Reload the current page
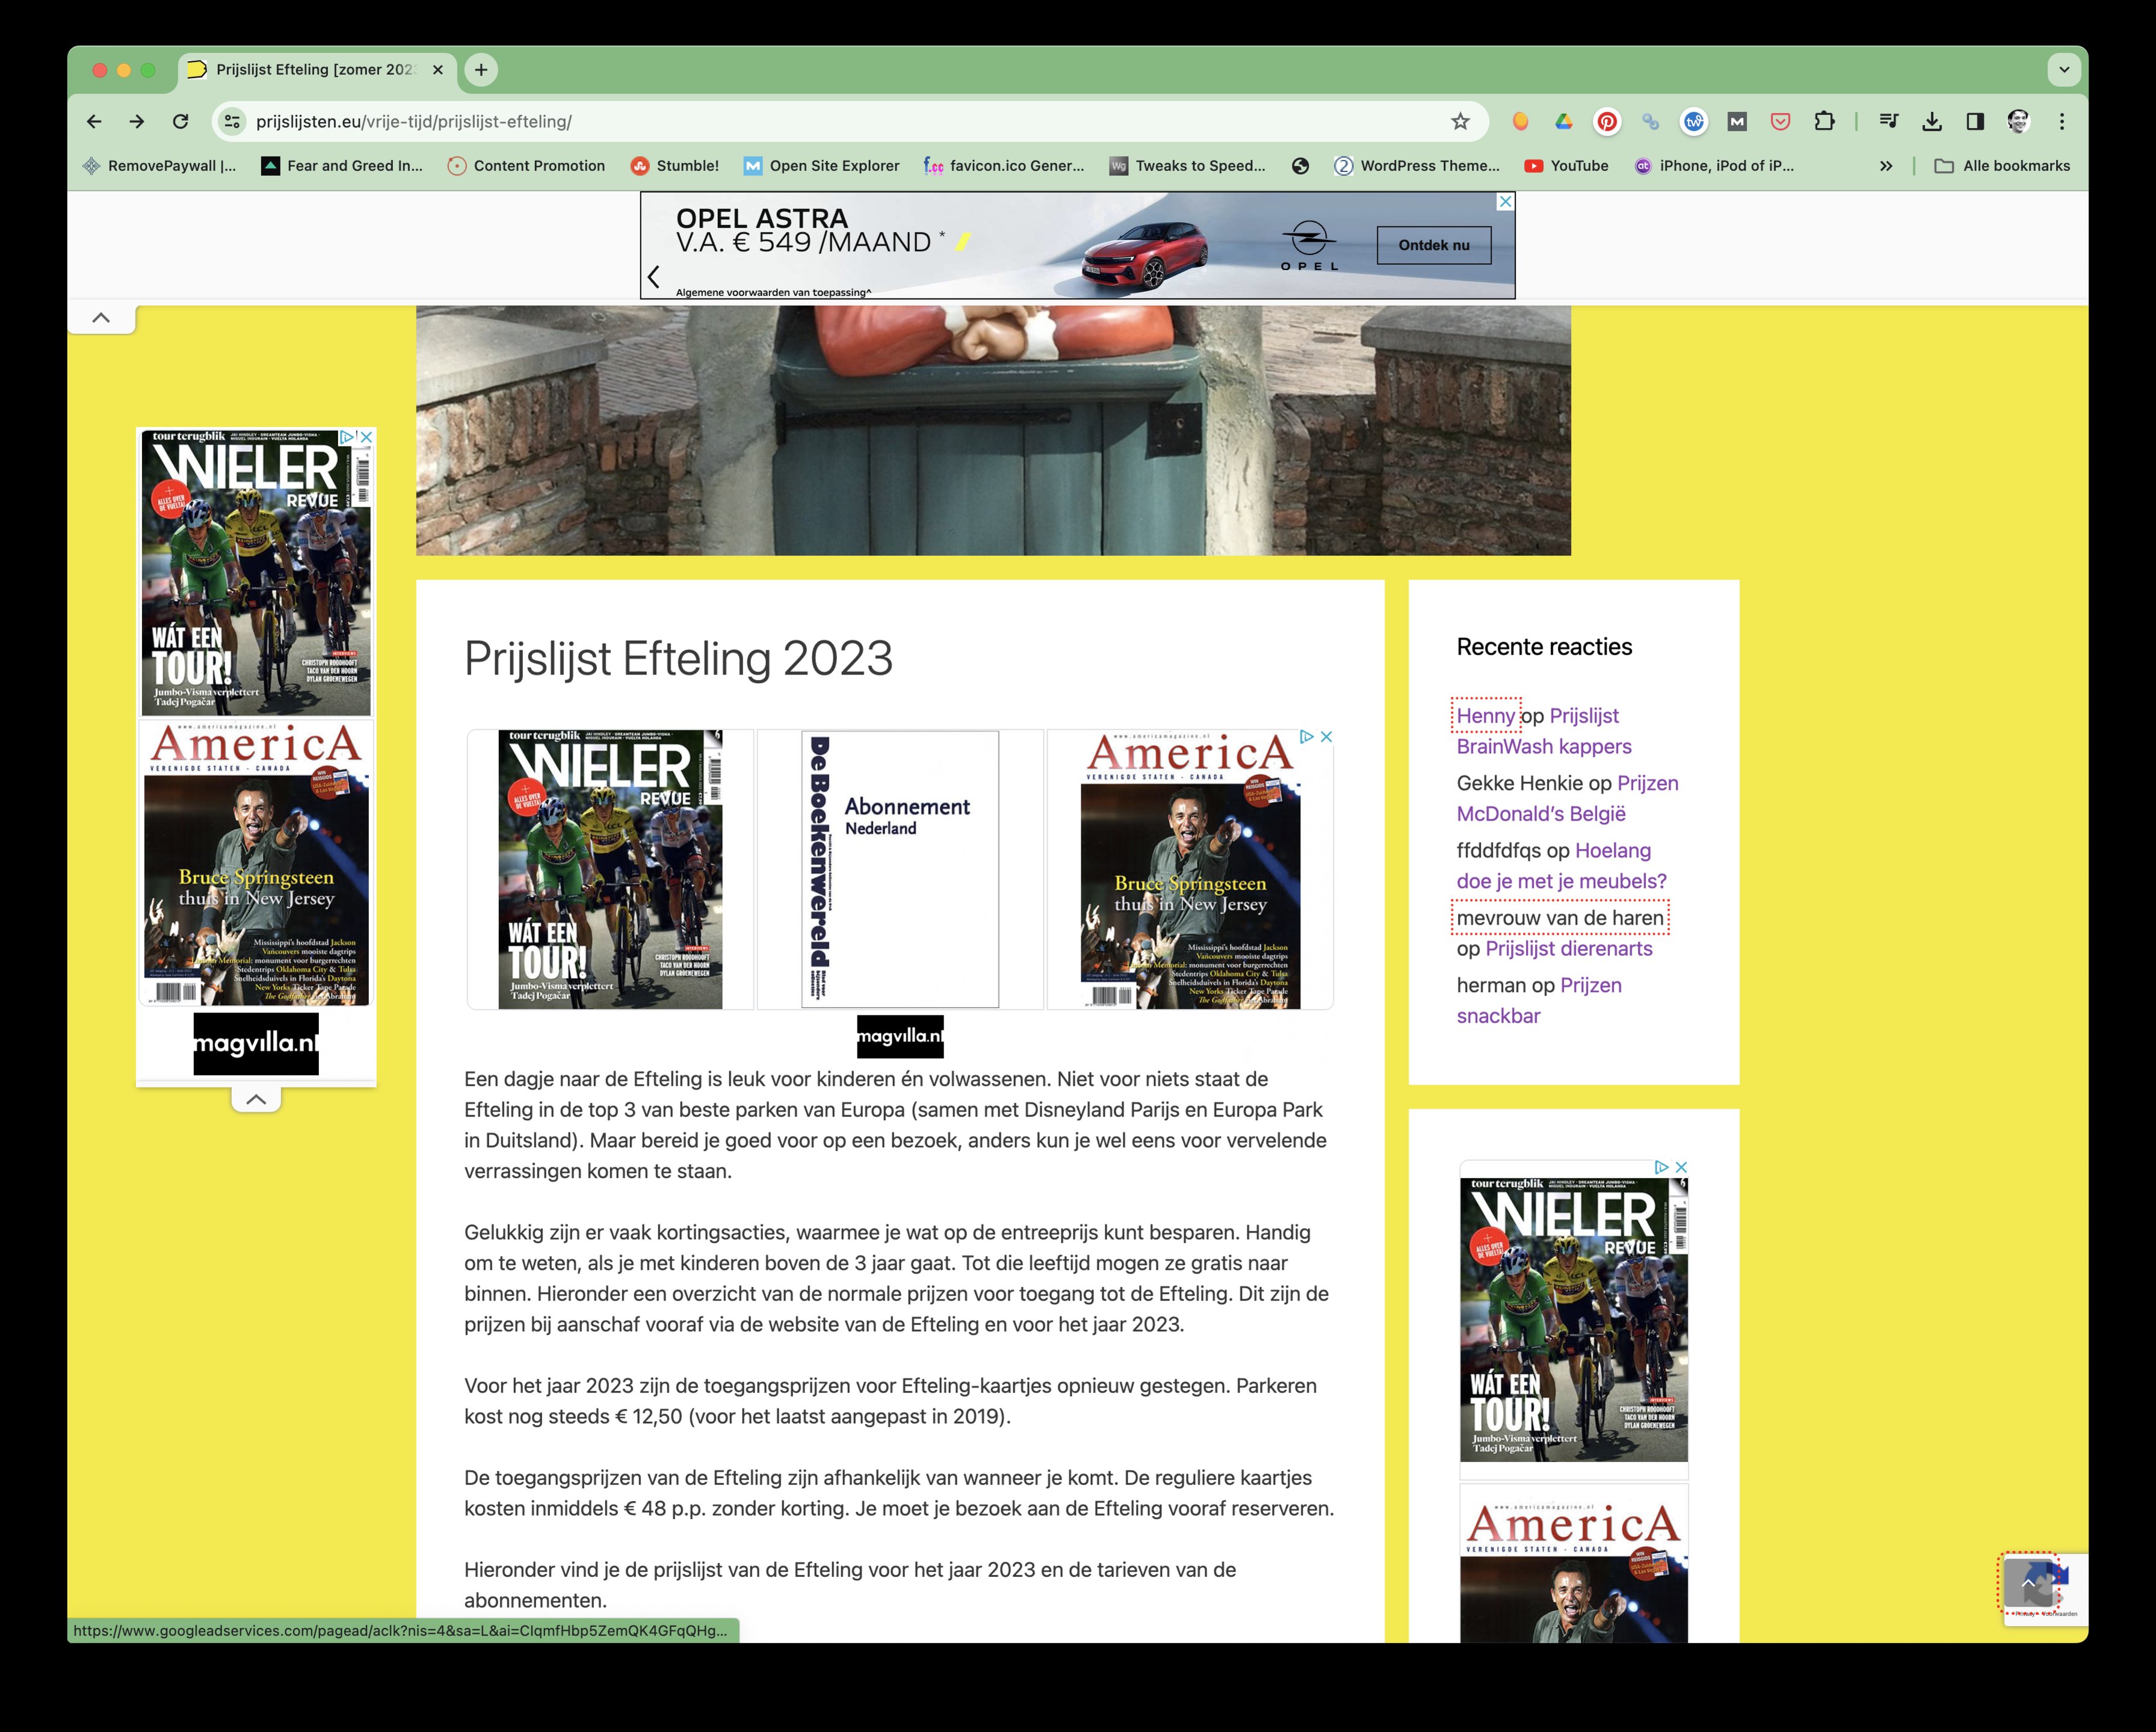The height and width of the screenshot is (1732, 2156). [180, 122]
